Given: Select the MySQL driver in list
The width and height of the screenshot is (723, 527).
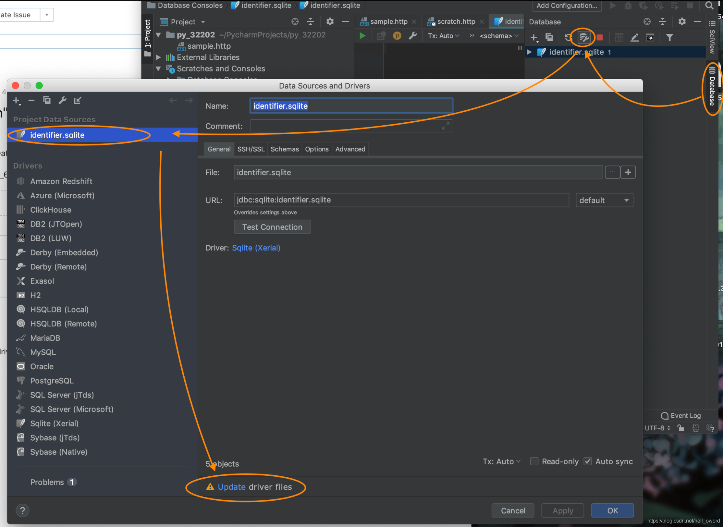Looking at the screenshot, I should pos(43,352).
